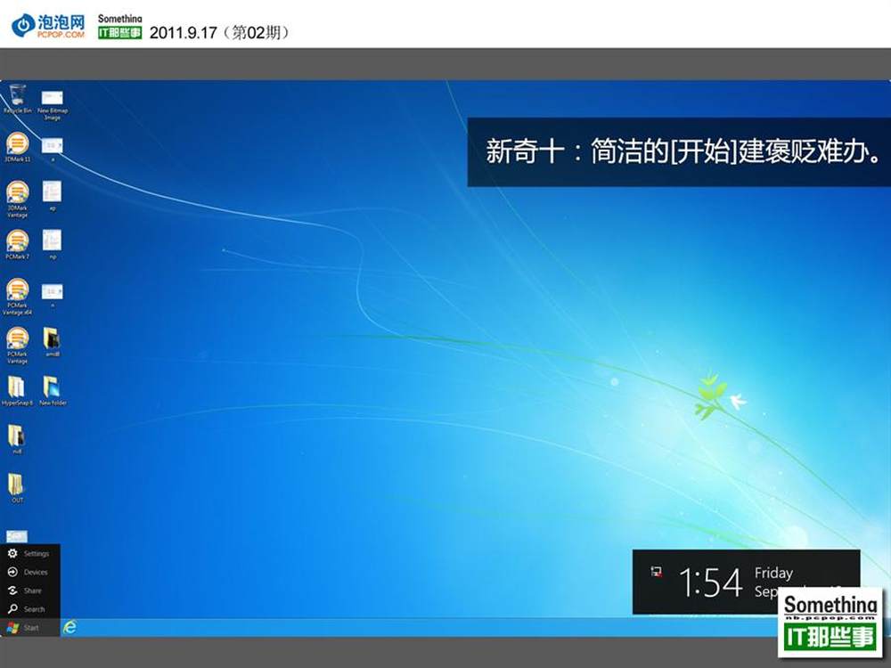Viewport: 891px width, 668px height.
Task: Launch the 3DMark 11 shortcut
Action: [18, 147]
